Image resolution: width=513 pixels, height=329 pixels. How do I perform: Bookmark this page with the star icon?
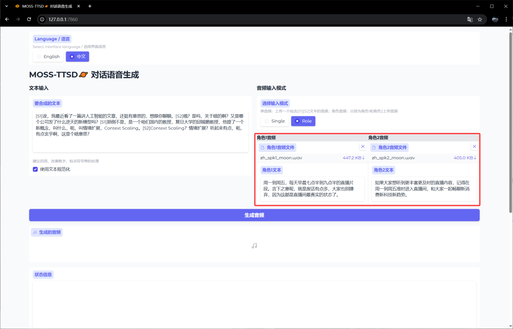[480, 19]
